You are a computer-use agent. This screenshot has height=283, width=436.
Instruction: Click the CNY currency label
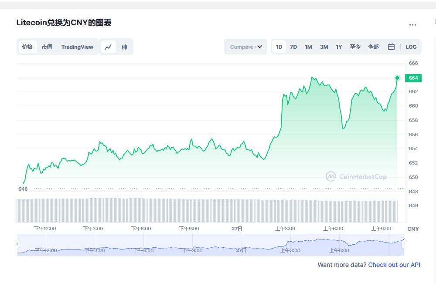[x=413, y=229]
